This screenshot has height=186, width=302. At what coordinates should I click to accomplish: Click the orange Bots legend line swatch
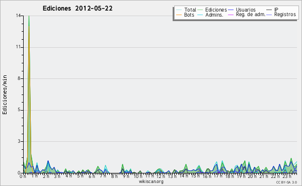(x=179, y=15)
